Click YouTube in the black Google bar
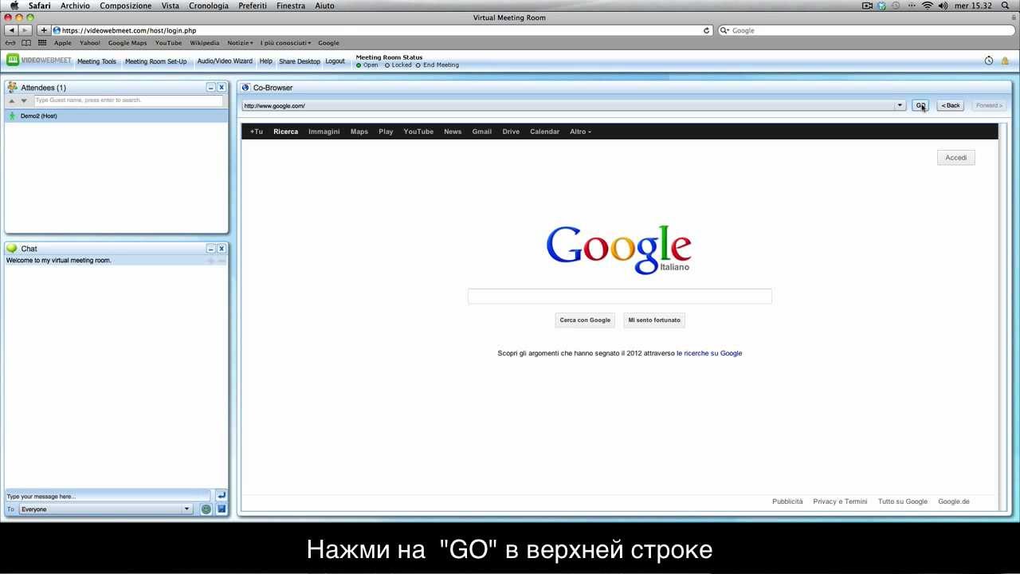 click(x=418, y=132)
